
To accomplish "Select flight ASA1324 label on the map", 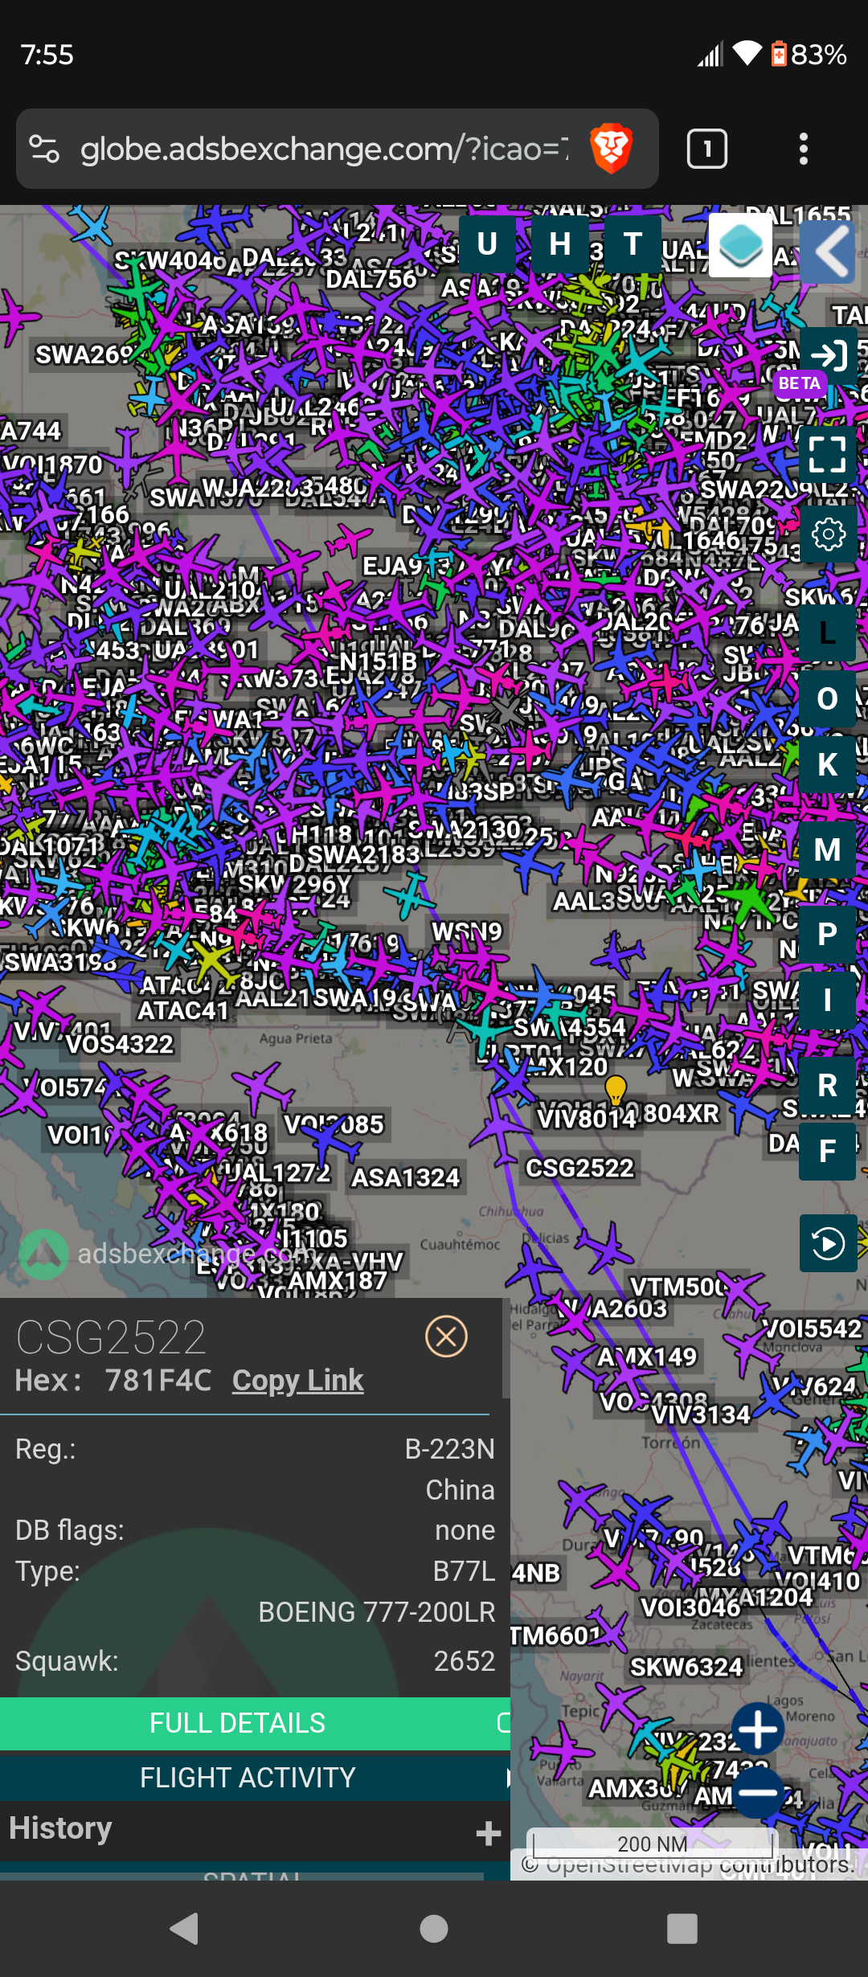I will [x=405, y=1177].
